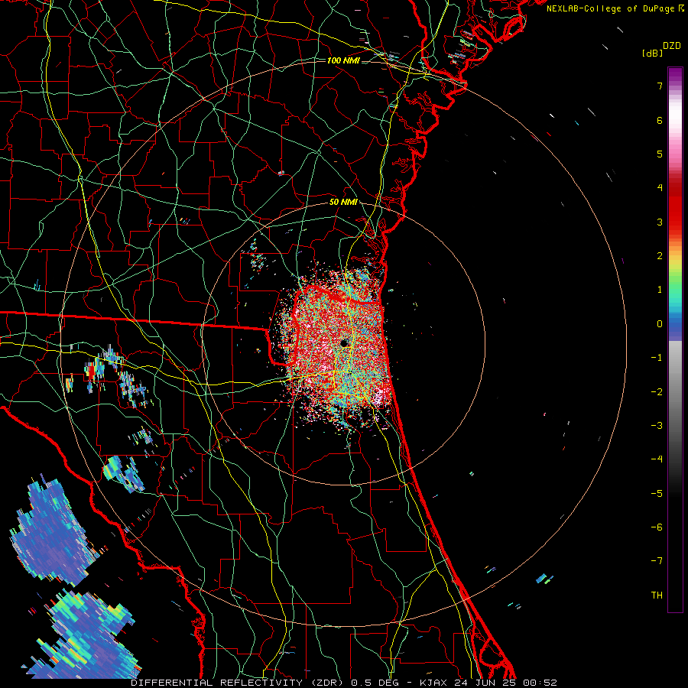Click the TH threshold label
The image size is (688, 688).
pyautogui.click(x=657, y=596)
